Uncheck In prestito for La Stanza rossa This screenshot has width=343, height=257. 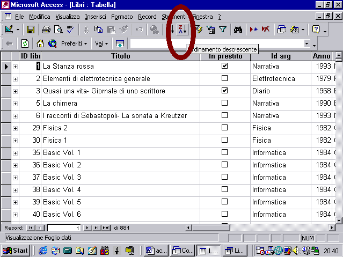224,66
